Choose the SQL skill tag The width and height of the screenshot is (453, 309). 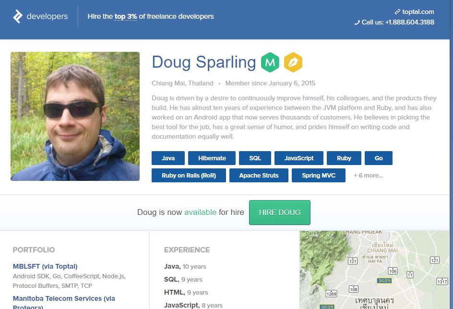pyautogui.click(x=255, y=158)
